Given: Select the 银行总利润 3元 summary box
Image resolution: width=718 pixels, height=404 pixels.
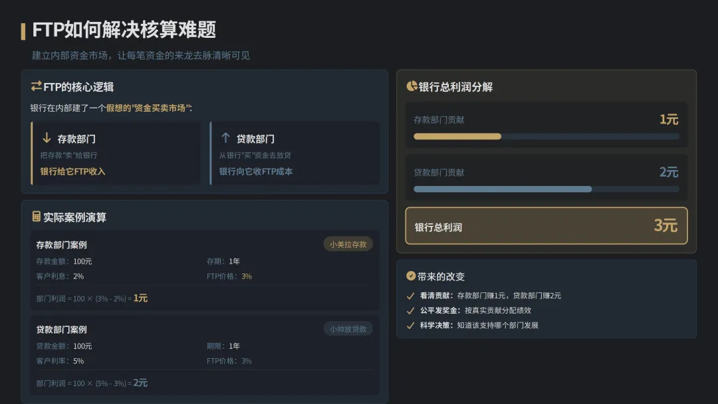Looking at the screenshot, I should tap(546, 225).
